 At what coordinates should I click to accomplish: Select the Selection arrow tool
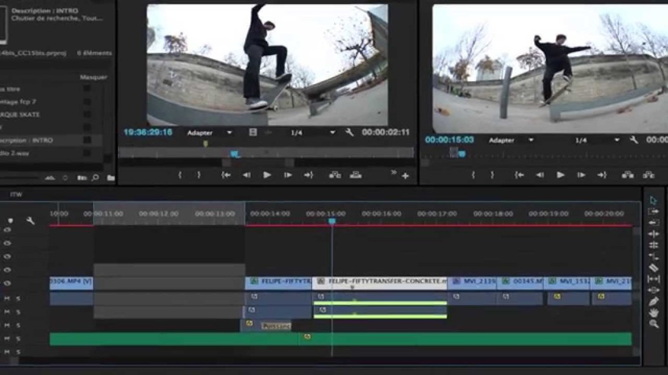coord(653,200)
